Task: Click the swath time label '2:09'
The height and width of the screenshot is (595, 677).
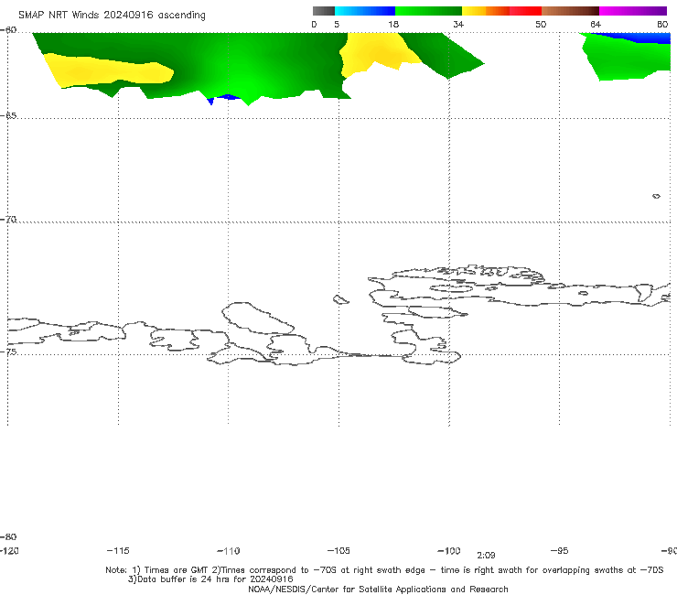Action: tap(486, 556)
